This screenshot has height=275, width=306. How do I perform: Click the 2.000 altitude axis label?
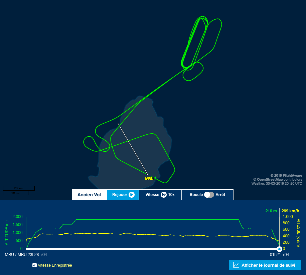coord(18,217)
